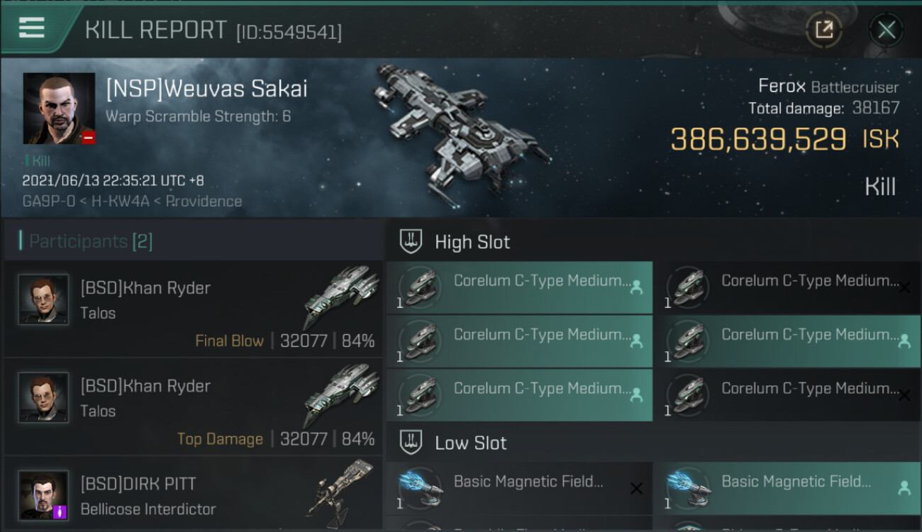Select the destroyed Corelum C-Type module top right

(x=787, y=287)
